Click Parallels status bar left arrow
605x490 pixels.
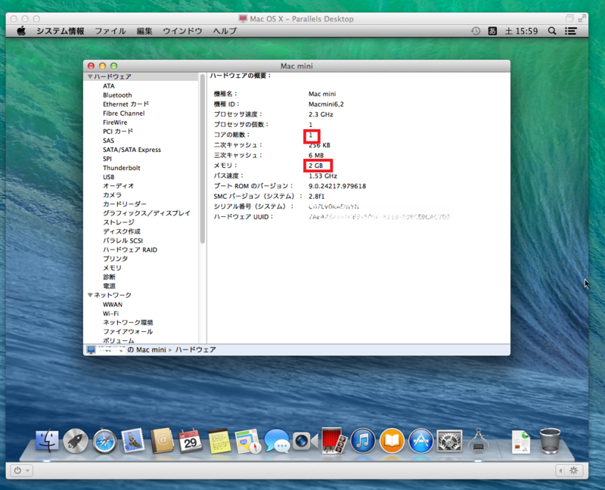[560, 470]
